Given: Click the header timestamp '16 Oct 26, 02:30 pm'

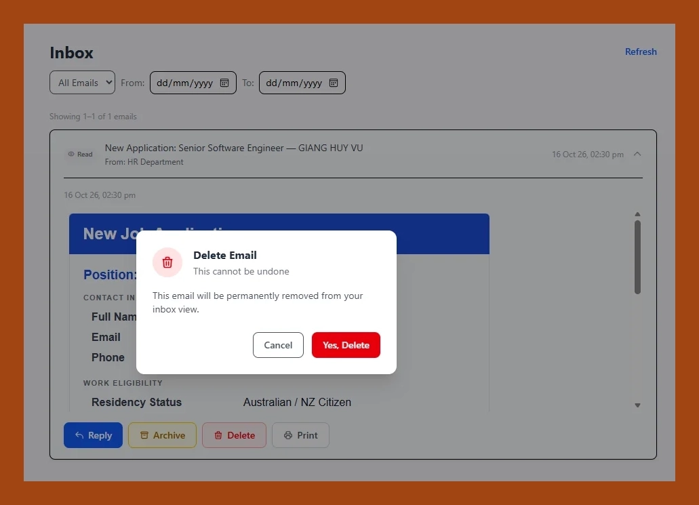Looking at the screenshot, I should 588,155.
